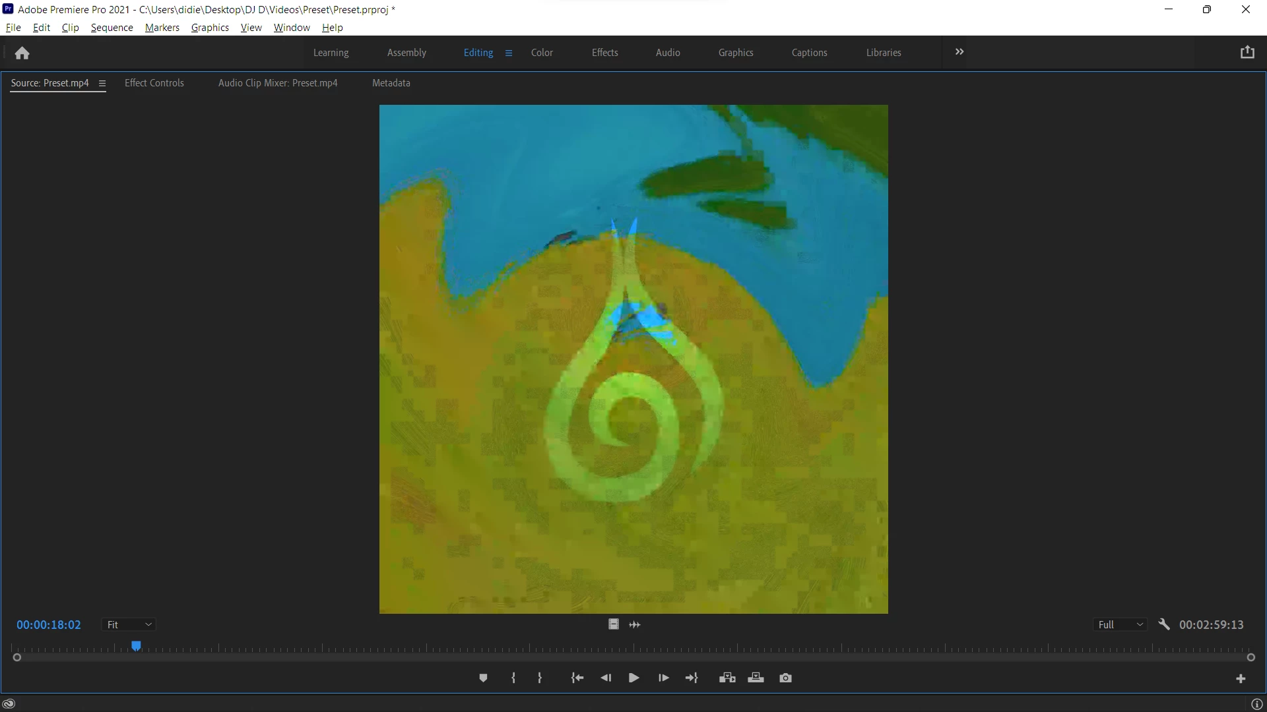
Task: Open the Sequence menu
Action: pyautogui.click(x=112, y=28)
